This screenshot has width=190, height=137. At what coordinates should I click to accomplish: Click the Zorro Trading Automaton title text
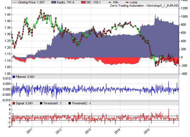click(144, 6)
